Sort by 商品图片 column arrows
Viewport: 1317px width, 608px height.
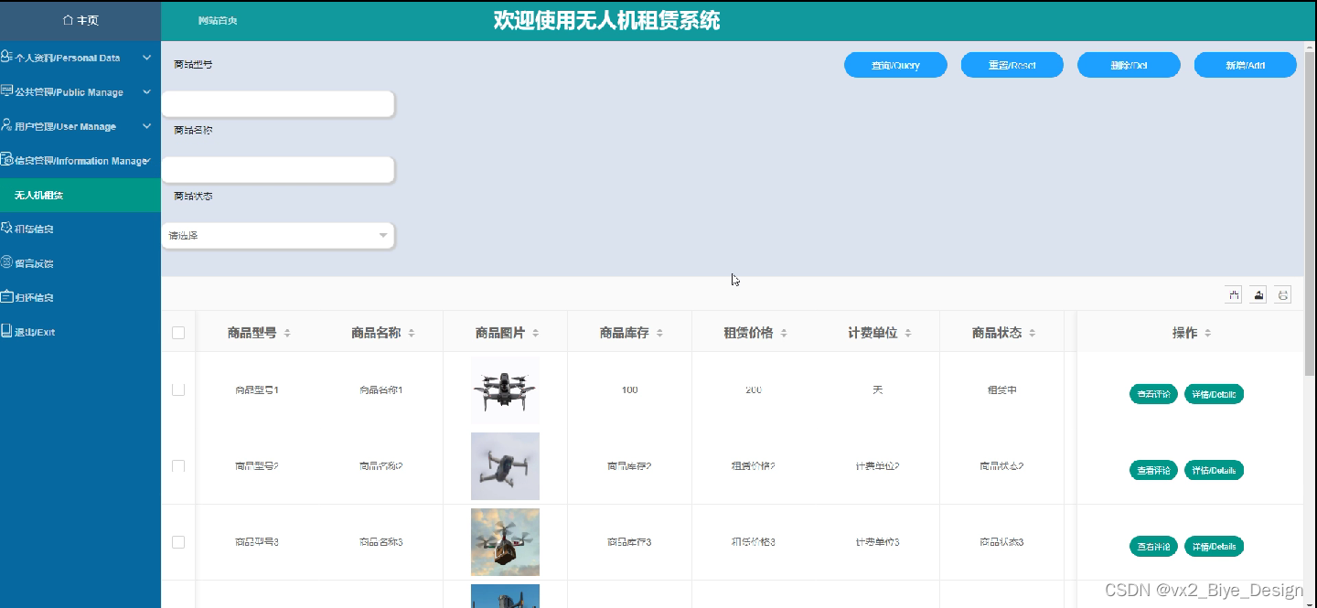click(536, 334)
